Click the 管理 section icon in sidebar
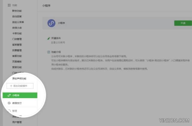Image resolution: width=192 pixels, height=126 pixels. tap(9, 111)
